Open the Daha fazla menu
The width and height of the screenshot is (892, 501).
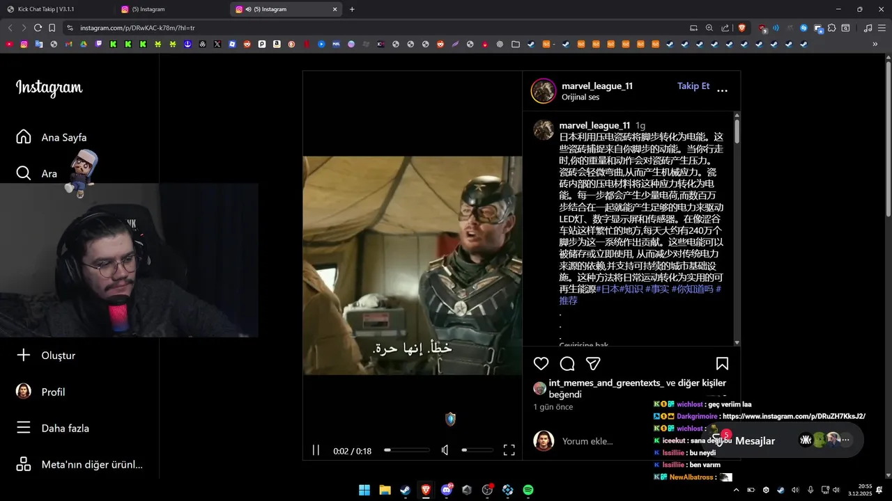[52, 428]
